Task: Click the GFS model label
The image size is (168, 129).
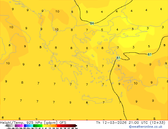Action: point(63,123)
